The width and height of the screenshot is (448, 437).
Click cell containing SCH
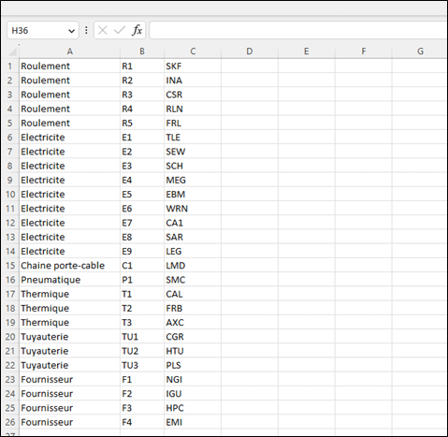tap(193, 166)
